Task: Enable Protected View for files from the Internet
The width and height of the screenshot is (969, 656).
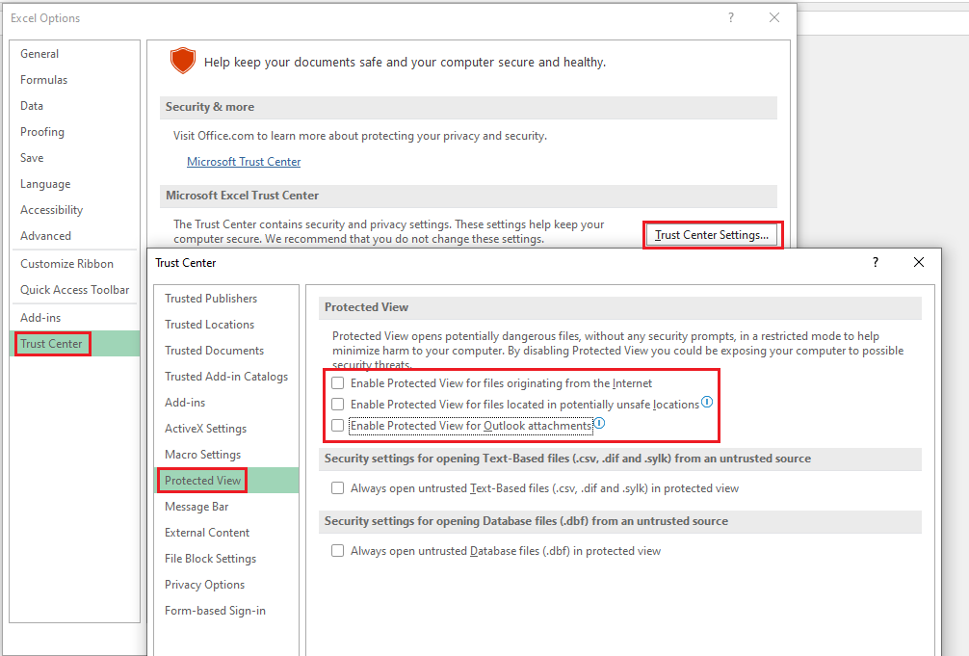Action: (x=337, y=383)
